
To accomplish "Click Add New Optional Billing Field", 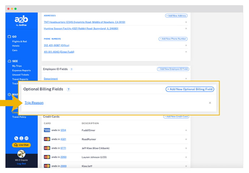I will 190,89.
